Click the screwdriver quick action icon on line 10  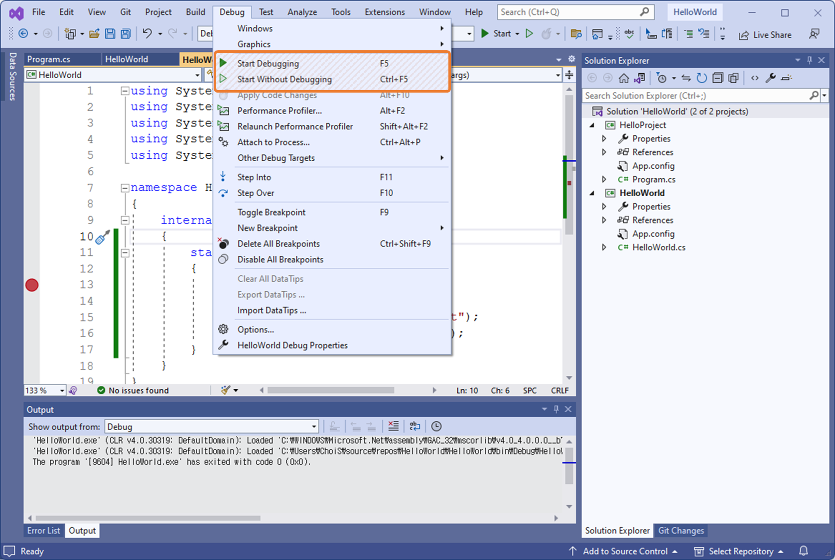[103, 237]
